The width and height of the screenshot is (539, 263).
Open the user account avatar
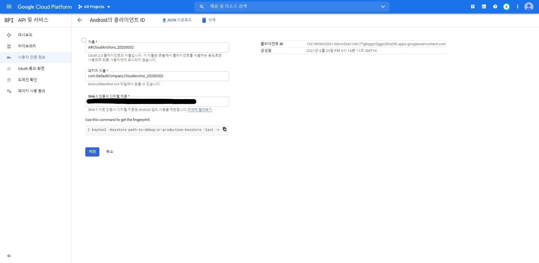point(529,6)
